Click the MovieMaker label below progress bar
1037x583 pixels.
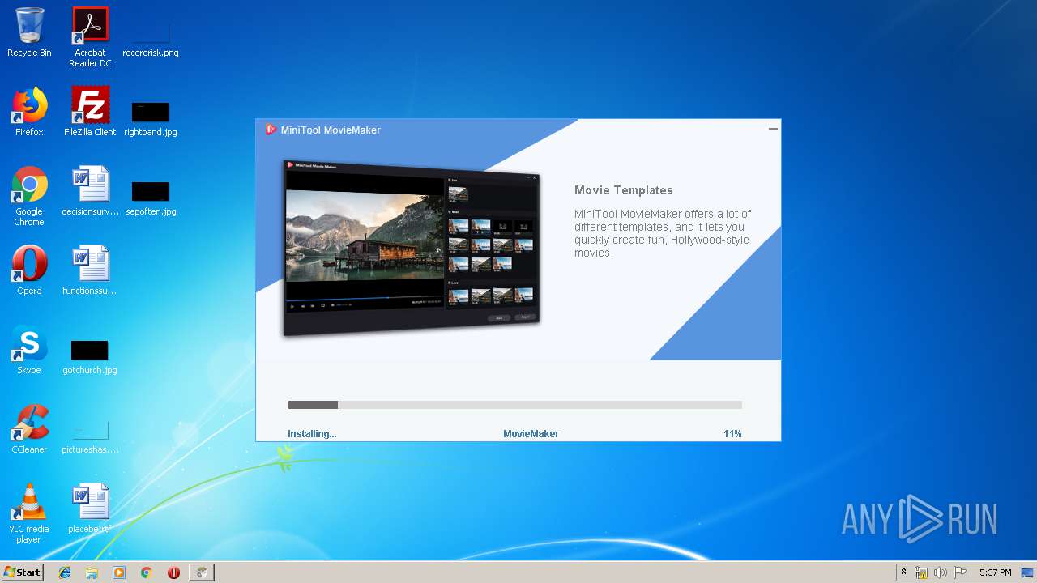(531, 434)
